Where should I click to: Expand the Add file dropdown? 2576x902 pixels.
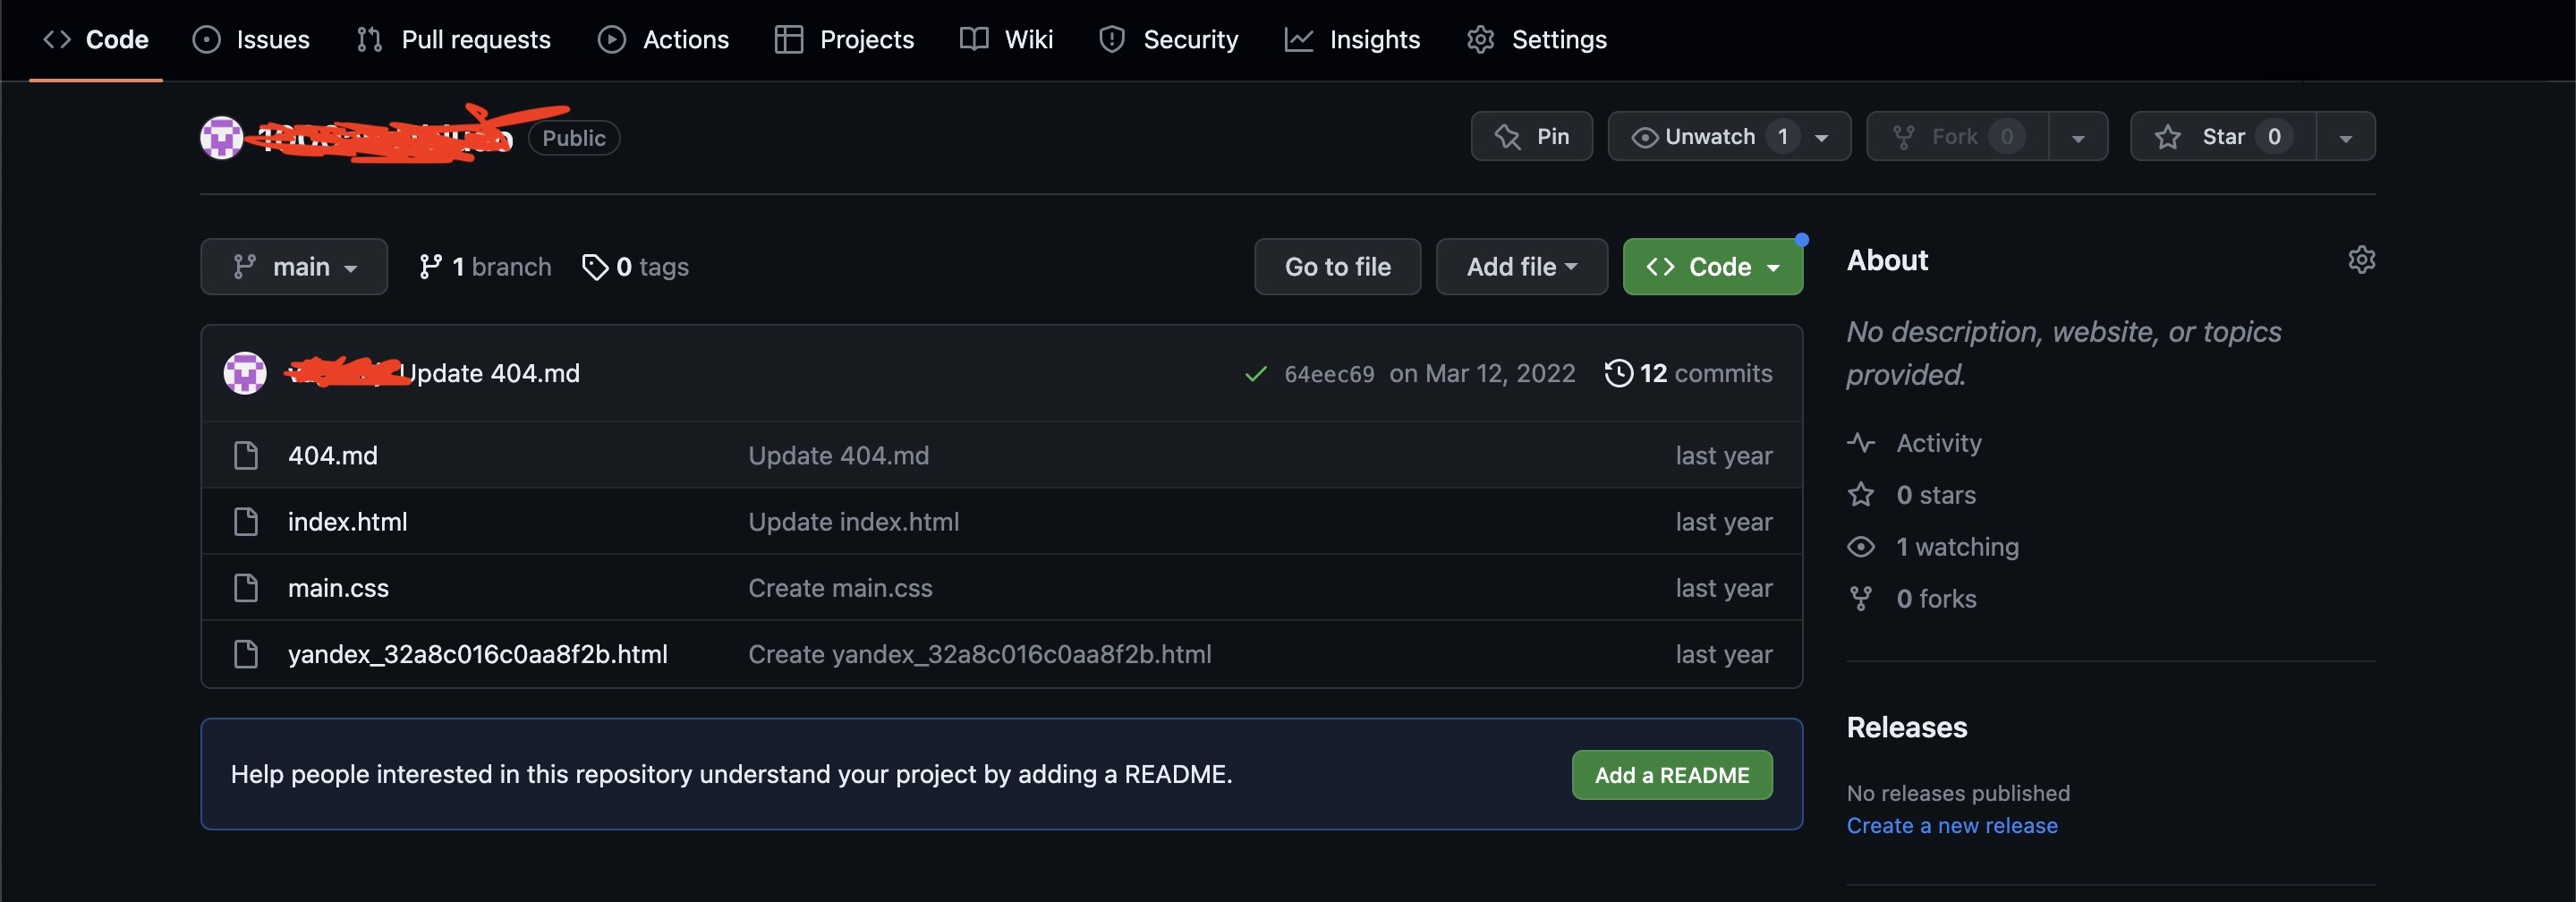(1521, 267)
